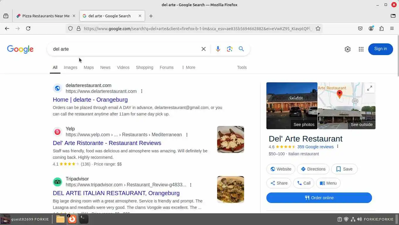Image resolution: width=399 pixels, height=225 pixels.
Task: Switch to Videos results tab
Action: (123, 67)
